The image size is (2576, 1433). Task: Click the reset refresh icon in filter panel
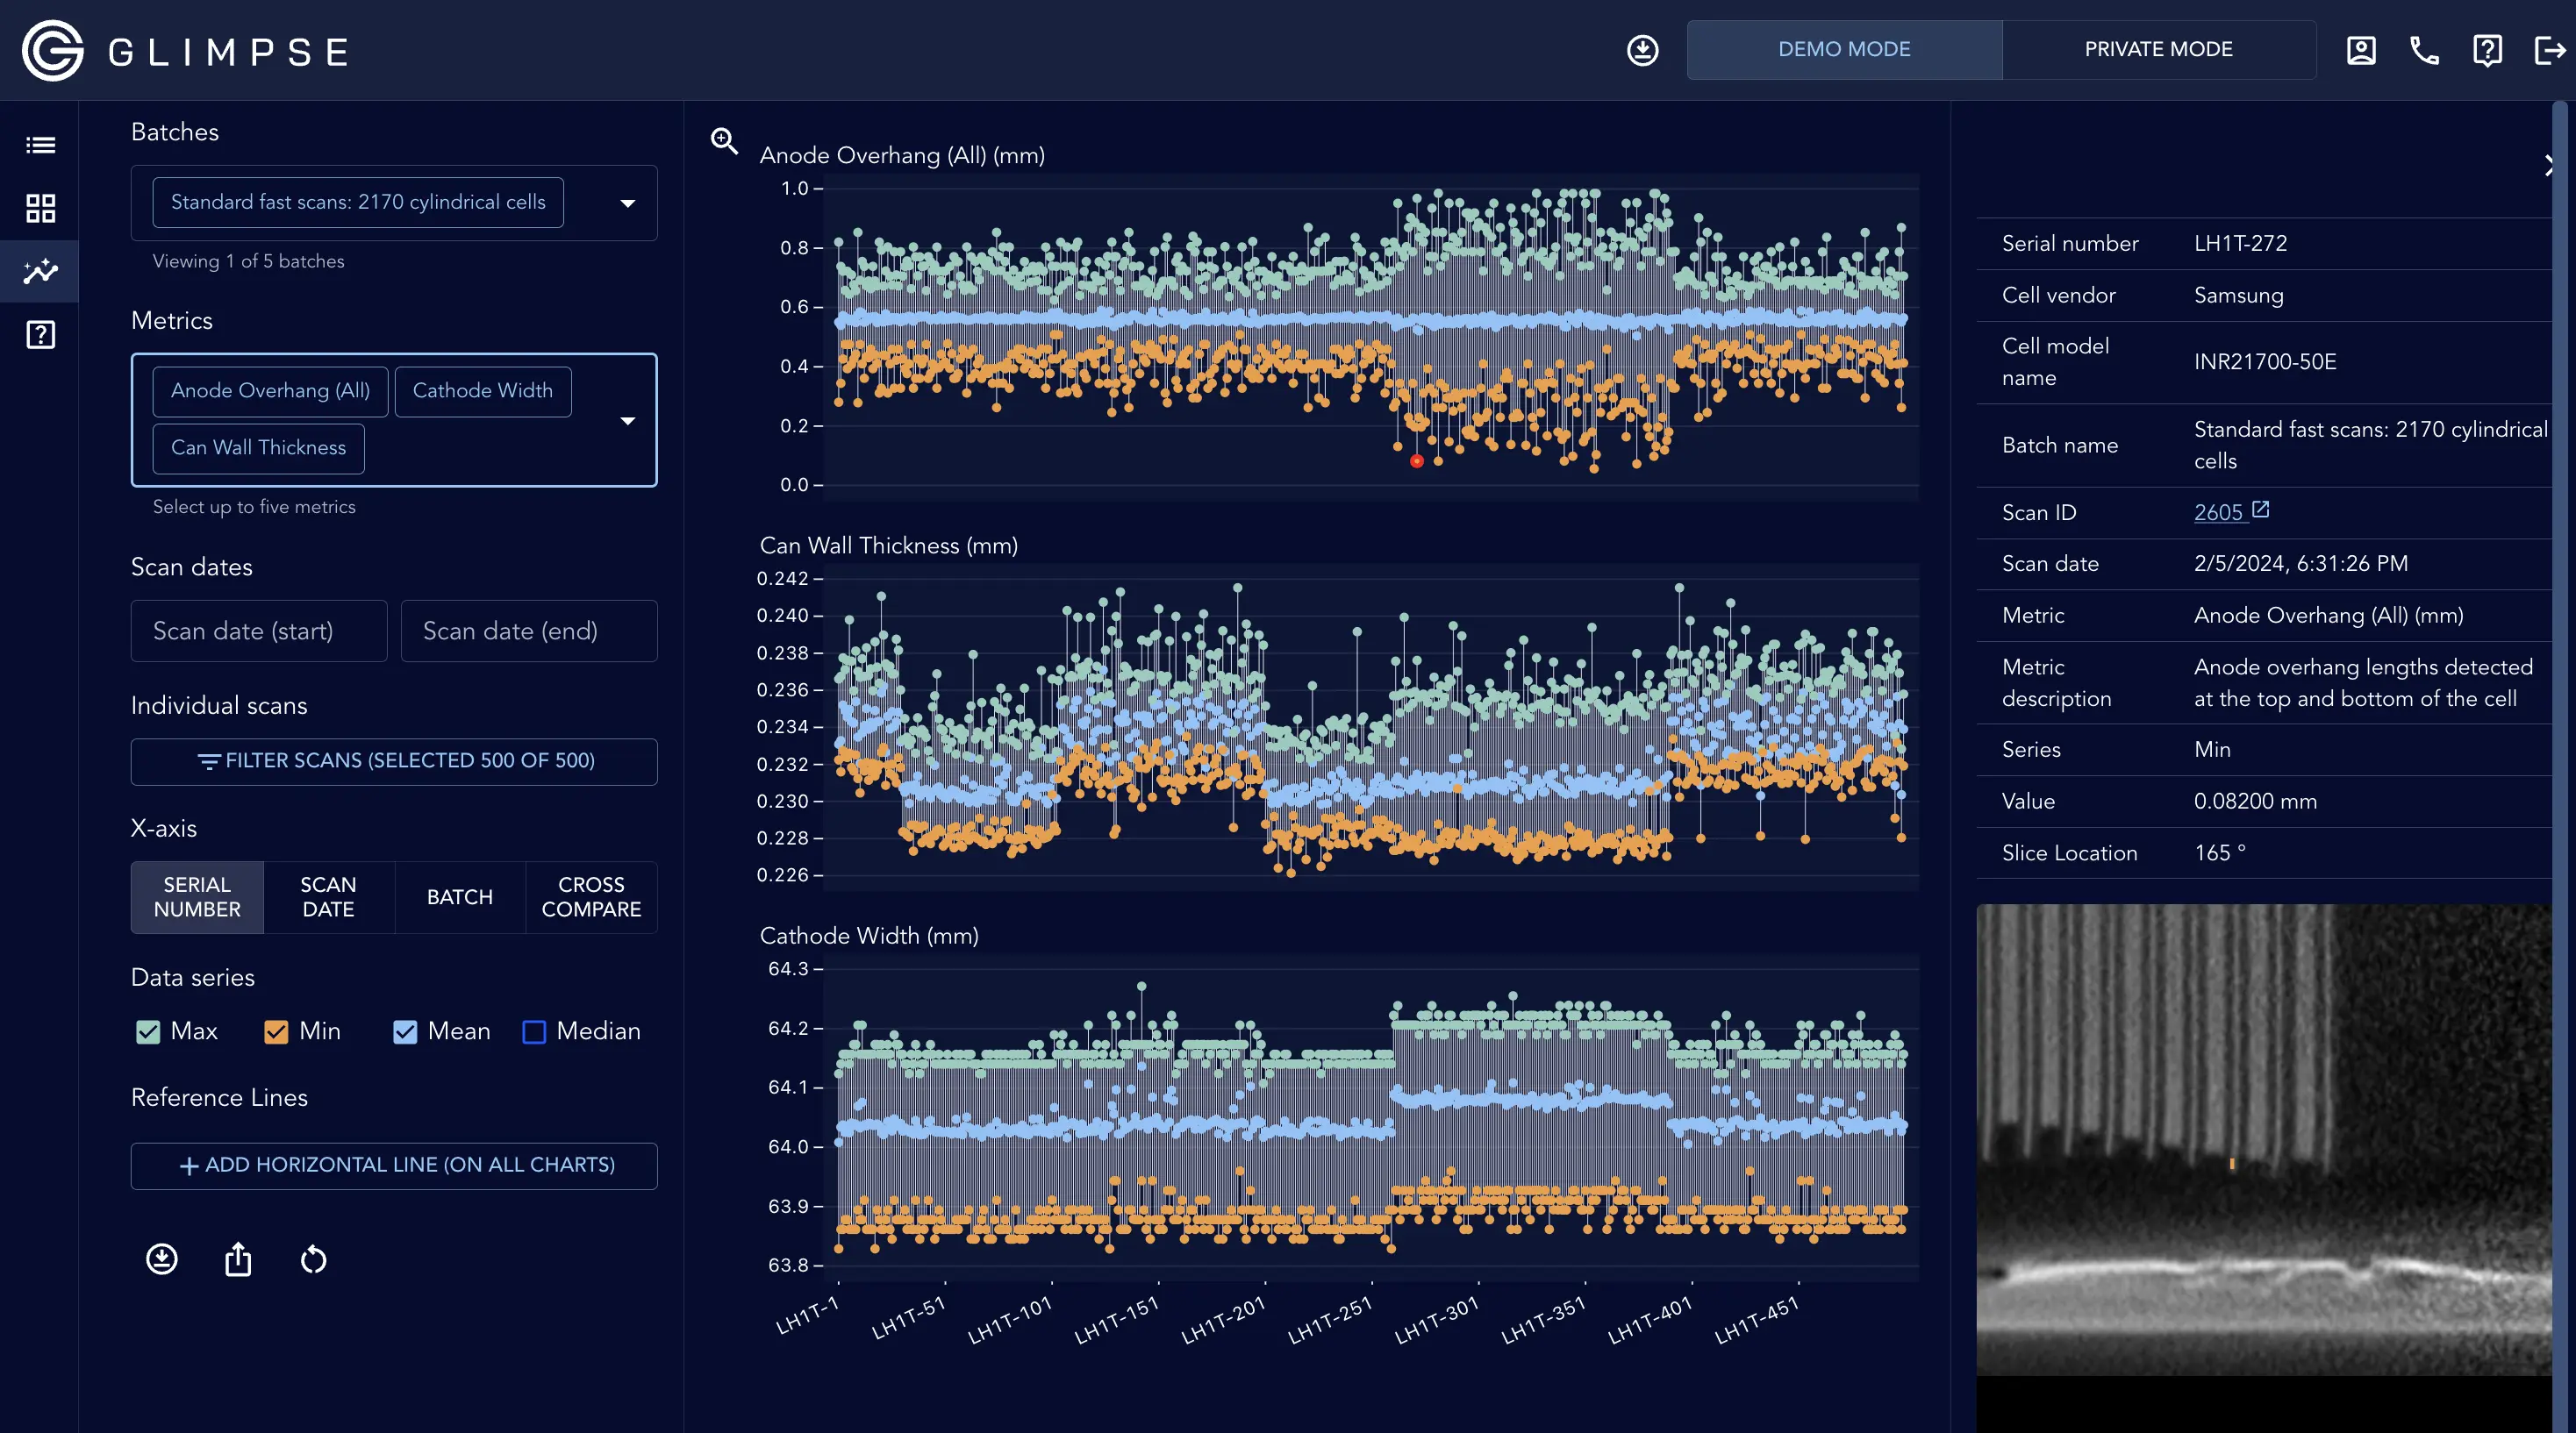313,1259
